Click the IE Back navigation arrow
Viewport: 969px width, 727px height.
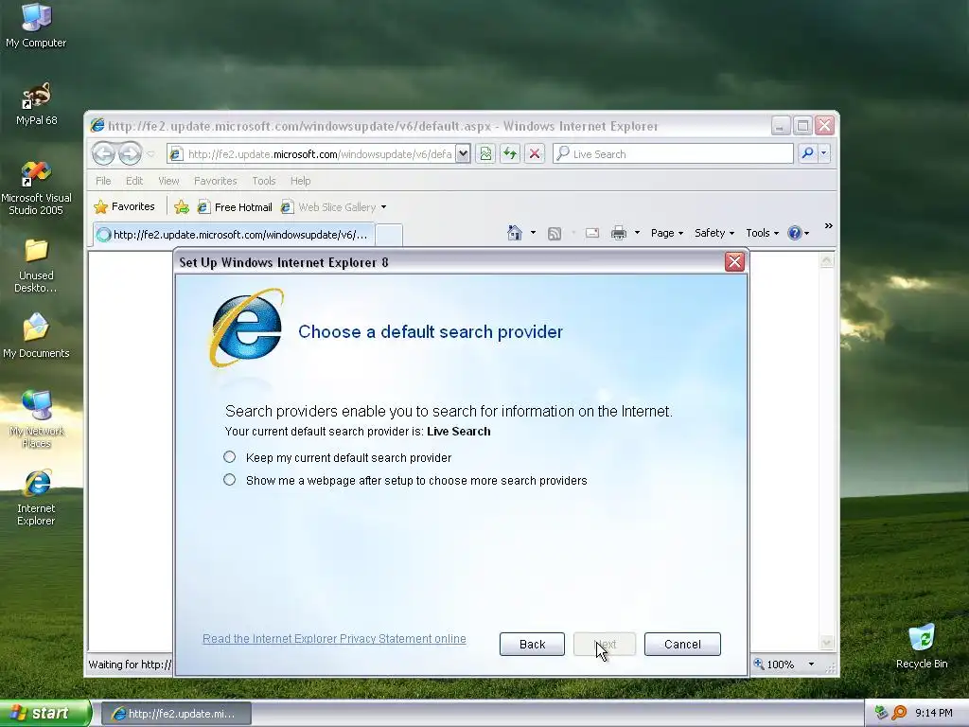tap(103, 153)
